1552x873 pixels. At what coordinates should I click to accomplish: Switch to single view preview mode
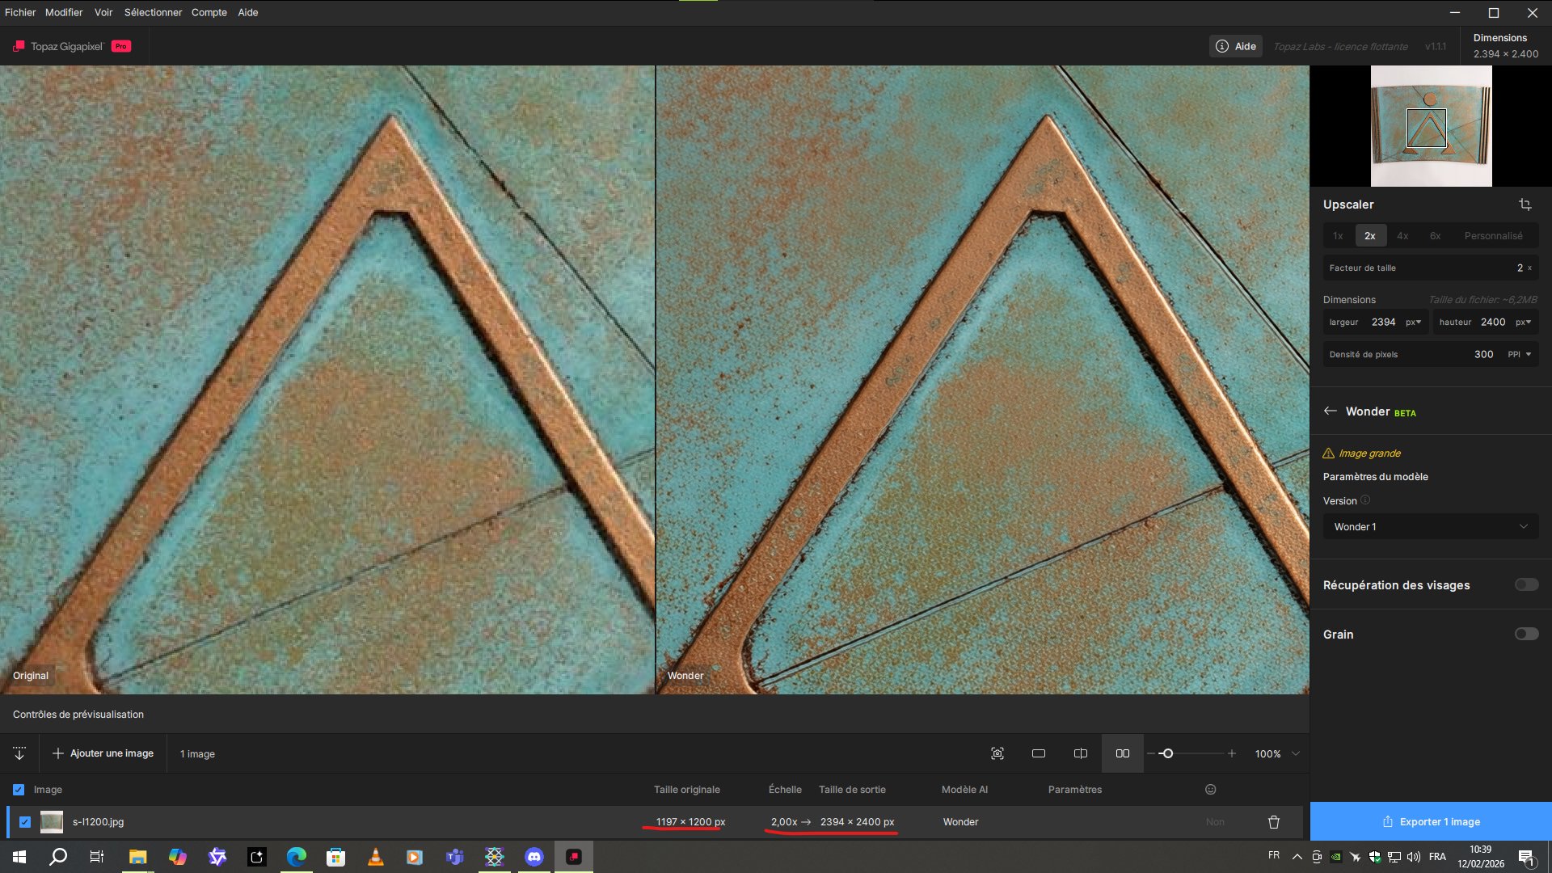1039,753
